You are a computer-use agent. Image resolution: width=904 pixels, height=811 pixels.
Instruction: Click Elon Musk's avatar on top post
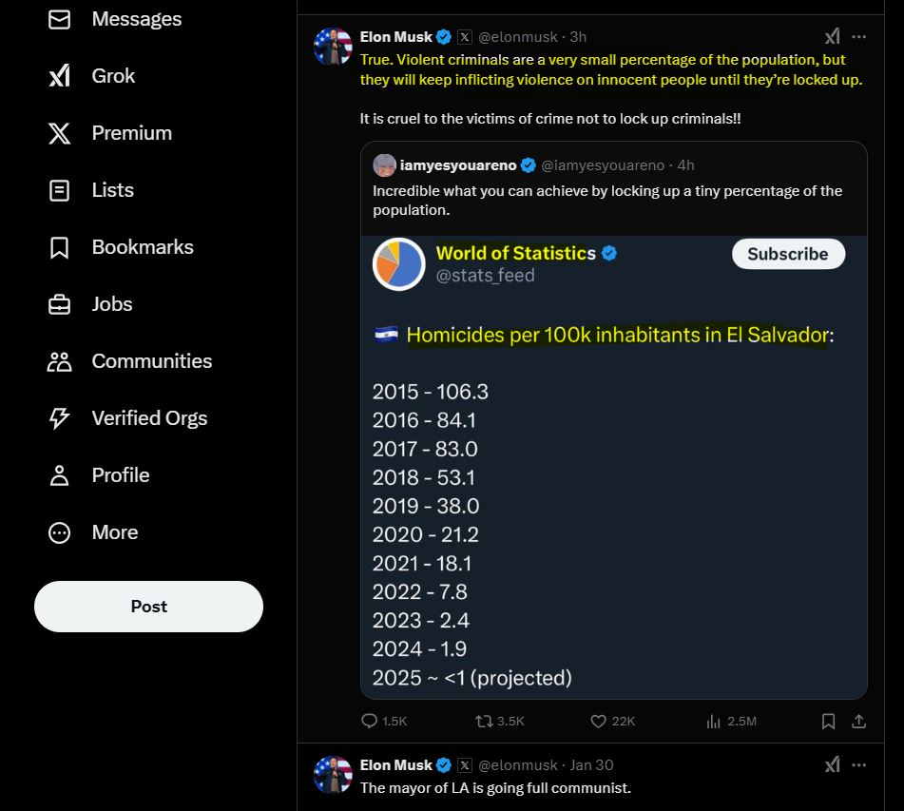point(333,47)
